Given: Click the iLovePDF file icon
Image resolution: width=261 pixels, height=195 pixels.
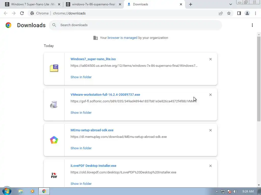Looking at the screenshot, I should tap(54, 175).
